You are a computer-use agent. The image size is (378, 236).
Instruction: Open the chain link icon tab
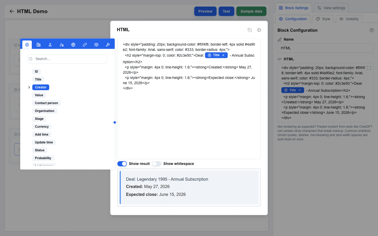pos(85,45)
